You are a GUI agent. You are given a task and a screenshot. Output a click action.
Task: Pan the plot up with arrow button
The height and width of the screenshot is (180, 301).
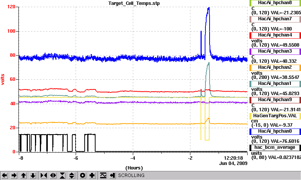coord(23,175)
